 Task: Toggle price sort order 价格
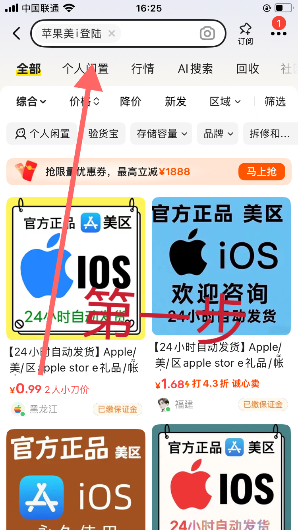click(x=84, y=102)
